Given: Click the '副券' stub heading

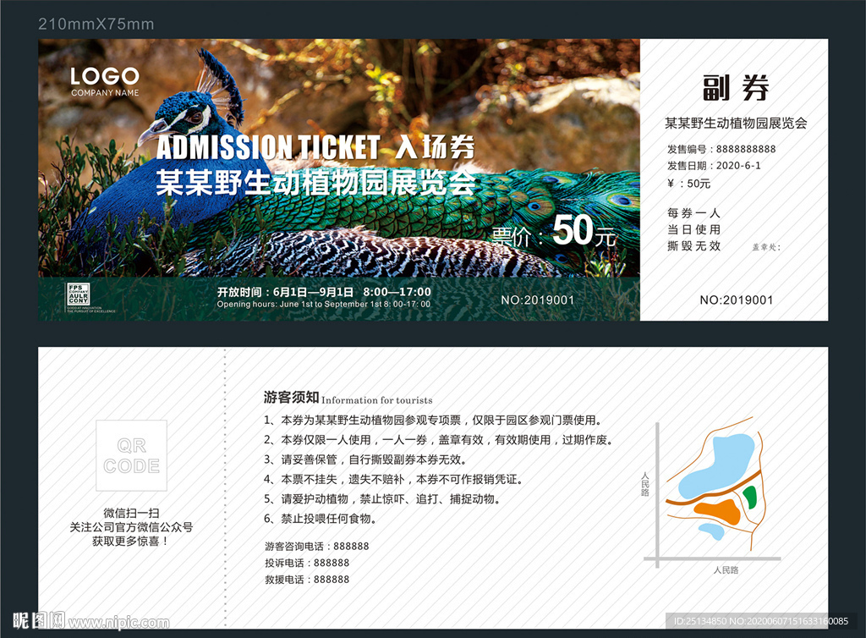Looking at the screenshot, I should 735,88.
